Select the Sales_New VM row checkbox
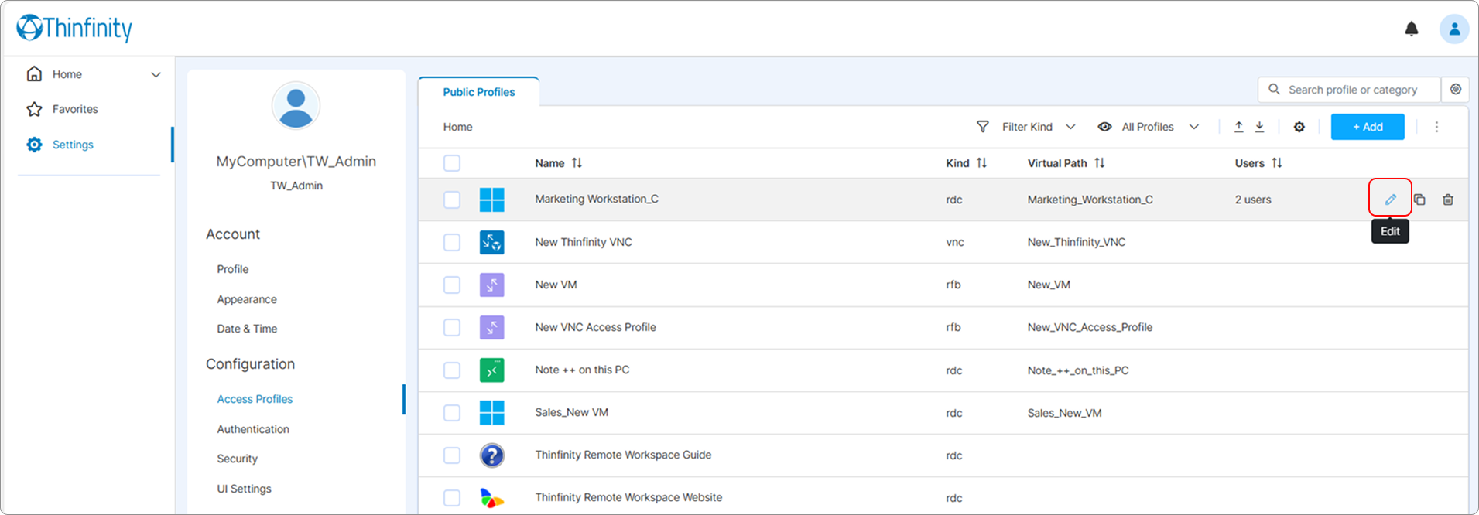 coord(452,413)
